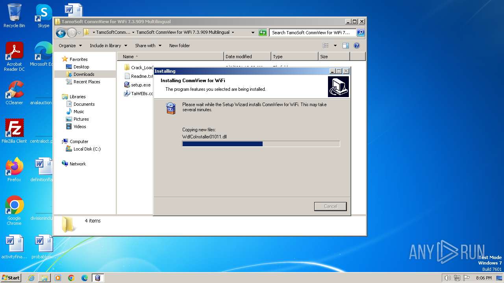504x283 pixels.
Task: Switch to the installer taskbar icon
Action: click(x=98, y=278)
